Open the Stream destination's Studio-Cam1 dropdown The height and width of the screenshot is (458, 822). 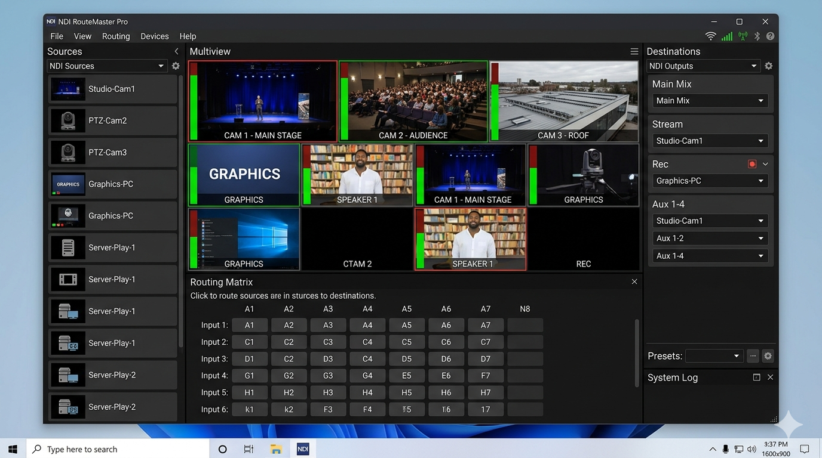[x=710, y=141]
